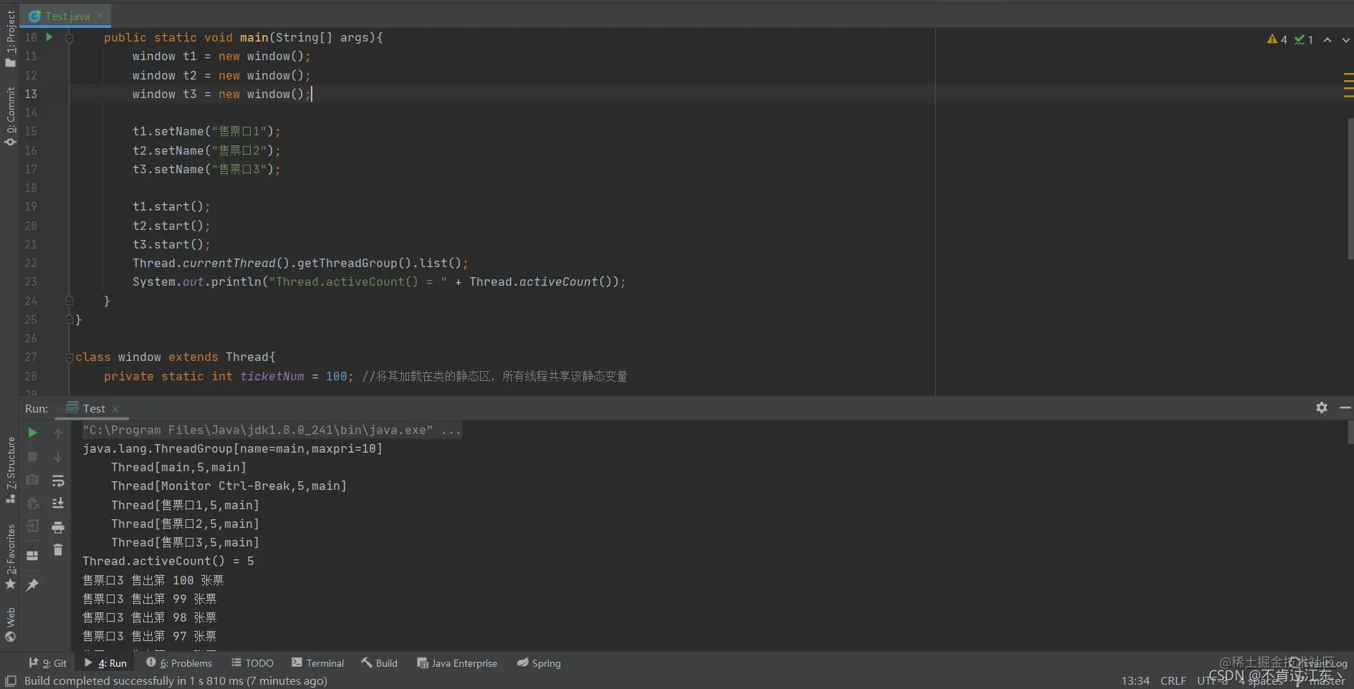
Task: Toggle soft-wrap in the console output
Action: coord(58,481)
